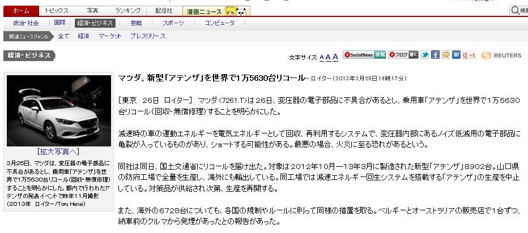Set large font size A

click(335, 57)
